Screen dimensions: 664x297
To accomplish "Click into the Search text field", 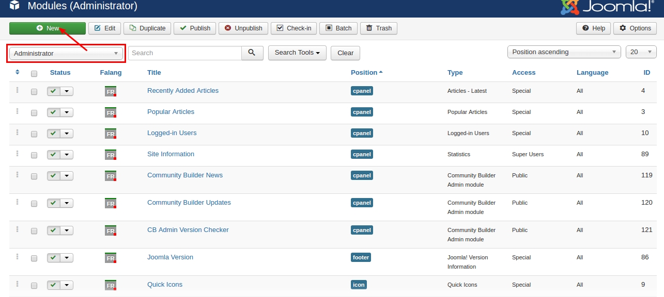I will (184, 53).
